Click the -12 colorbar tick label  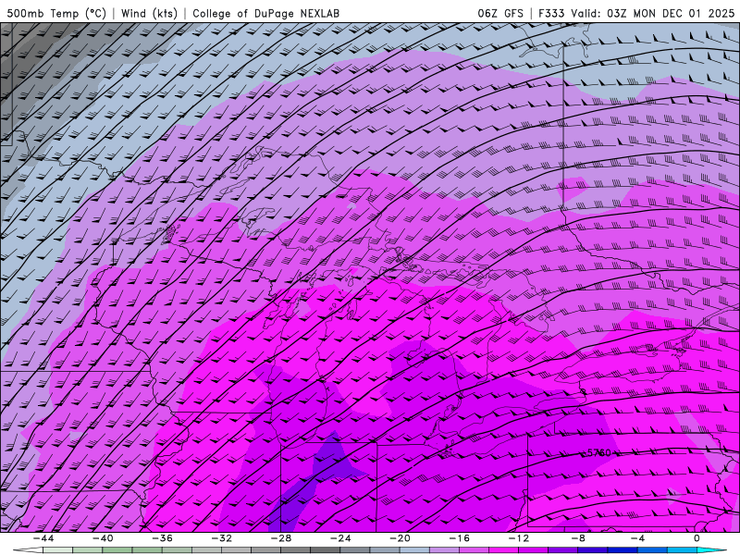pos(519,538)
